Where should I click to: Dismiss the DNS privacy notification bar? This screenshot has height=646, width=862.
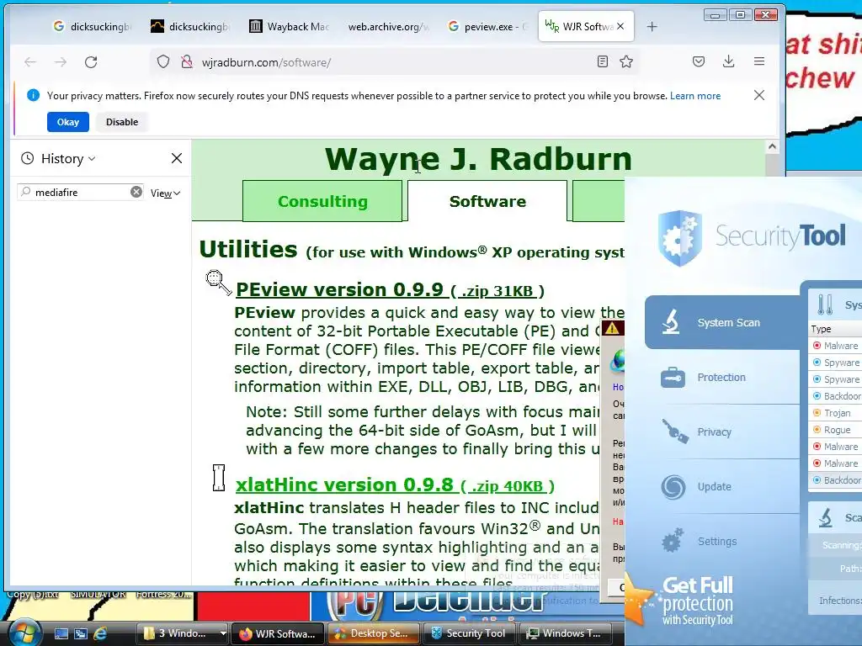coord(759,95)
